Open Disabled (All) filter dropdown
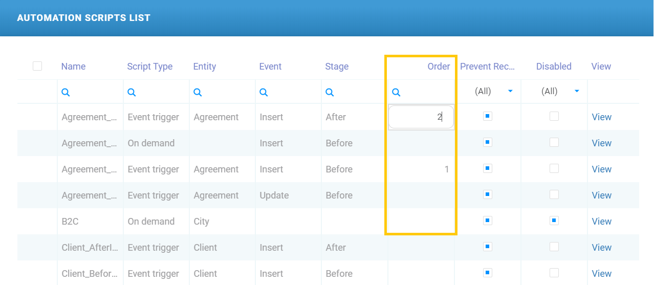 (x=577, y=92)
